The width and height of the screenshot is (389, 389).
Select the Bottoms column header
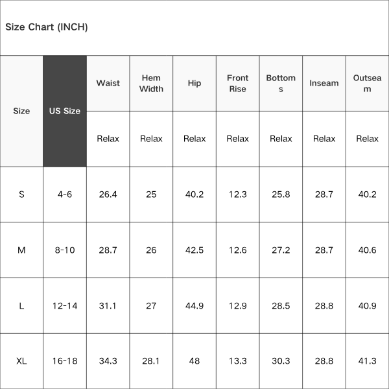281,83
